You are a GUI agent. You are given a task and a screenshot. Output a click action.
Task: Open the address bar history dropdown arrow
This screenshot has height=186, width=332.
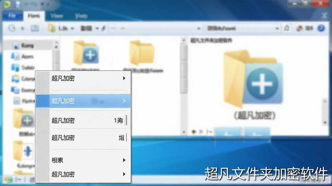tap(199, 28)
